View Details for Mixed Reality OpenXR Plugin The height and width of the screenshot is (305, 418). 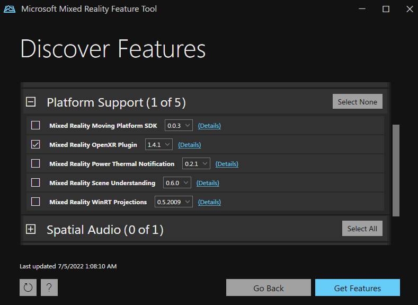click(x=190, y=145)
